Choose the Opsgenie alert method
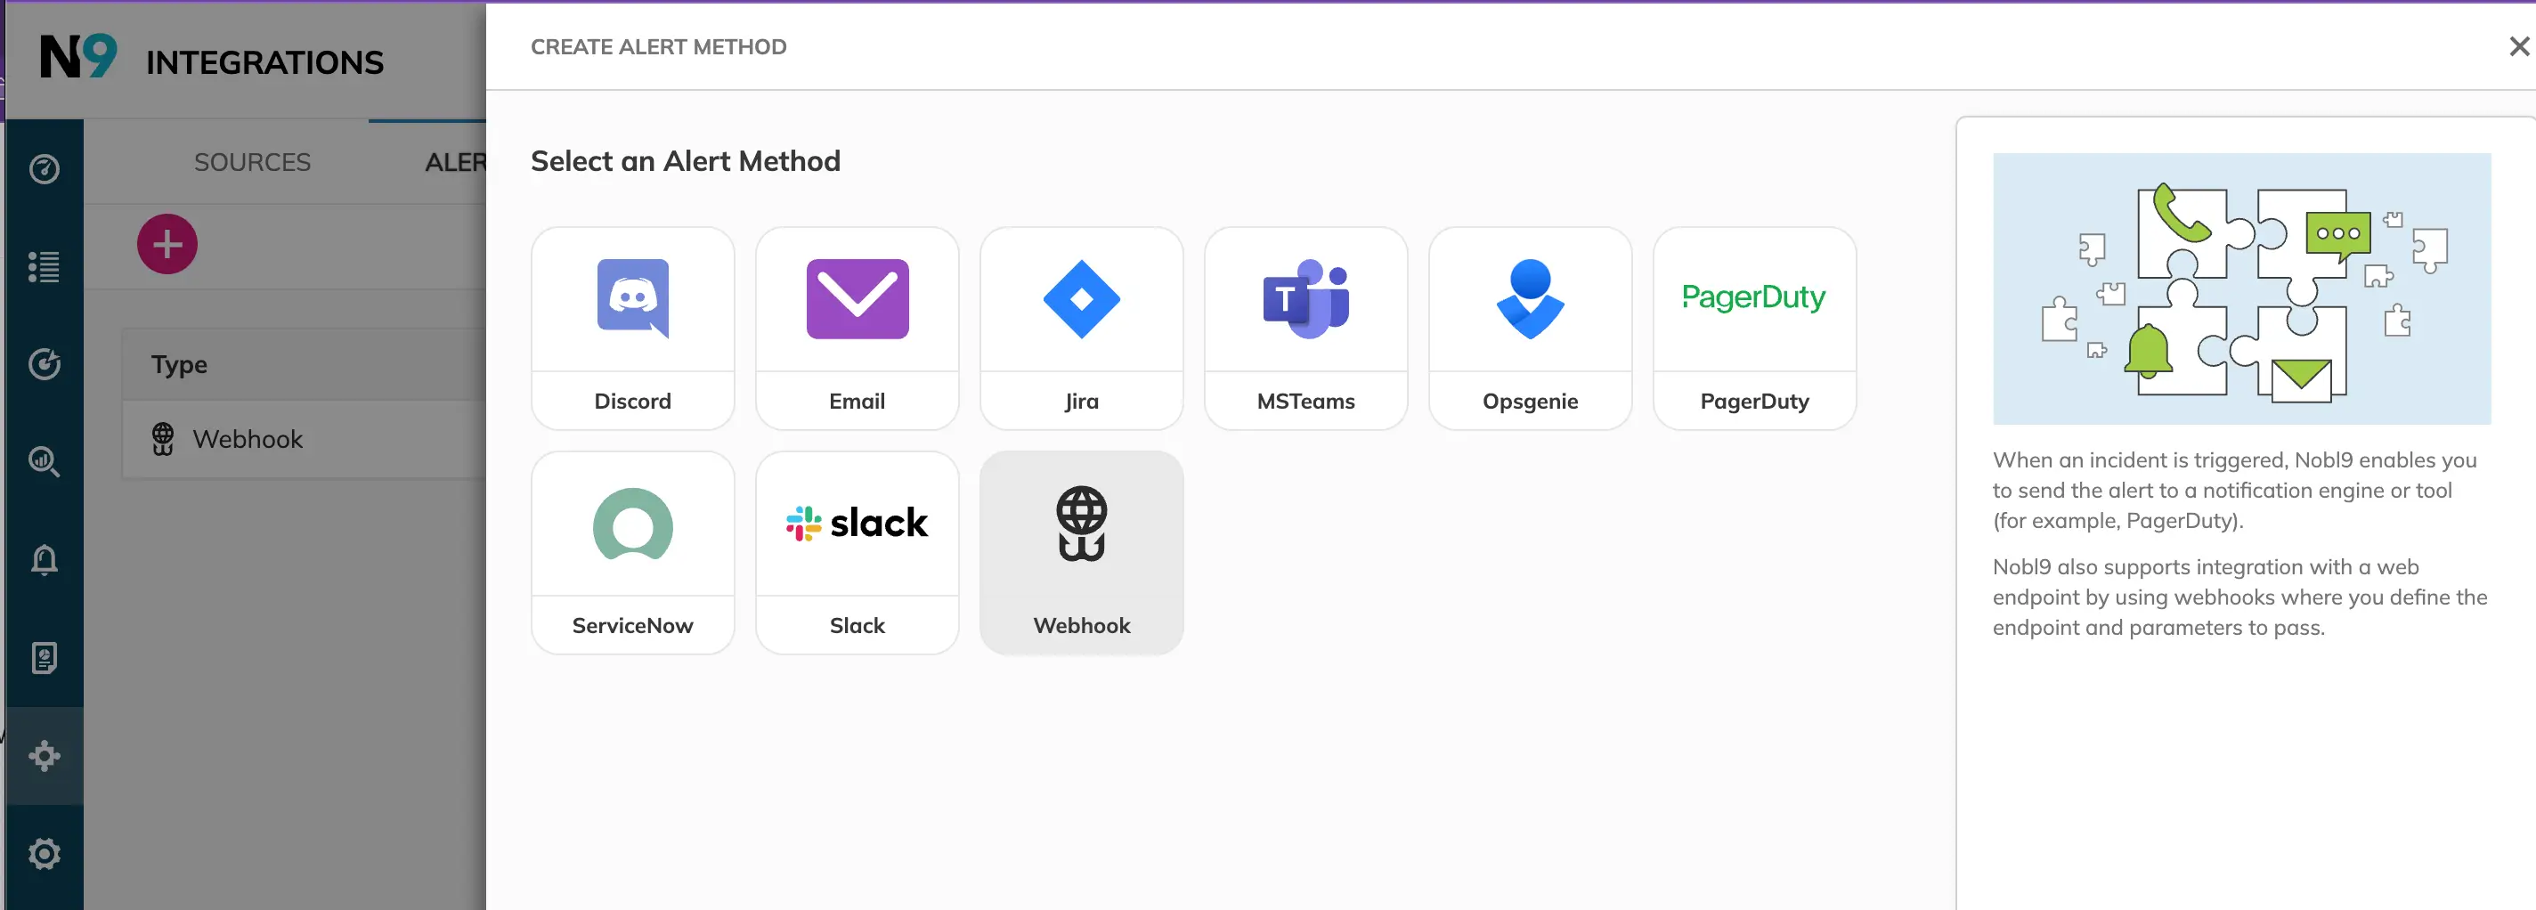 coord(1530,328)
